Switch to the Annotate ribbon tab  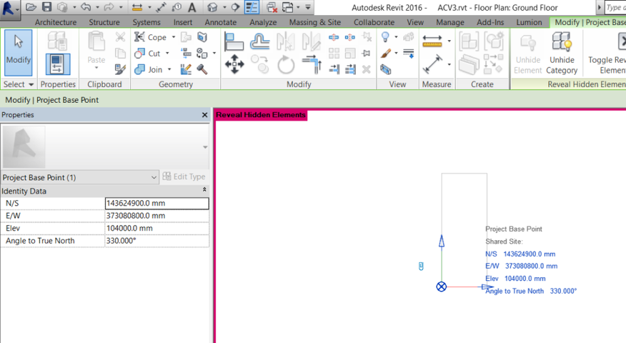tap(221, 22)
